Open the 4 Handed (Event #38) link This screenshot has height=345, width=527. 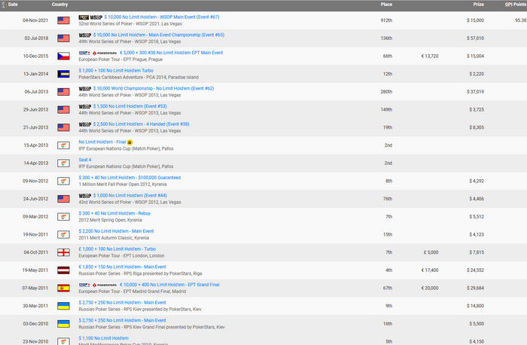point(142,124)
